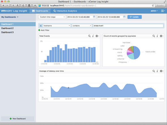Open the Dashboards tab
Viewport: 167px width, 125px height.
coord(40,11)
